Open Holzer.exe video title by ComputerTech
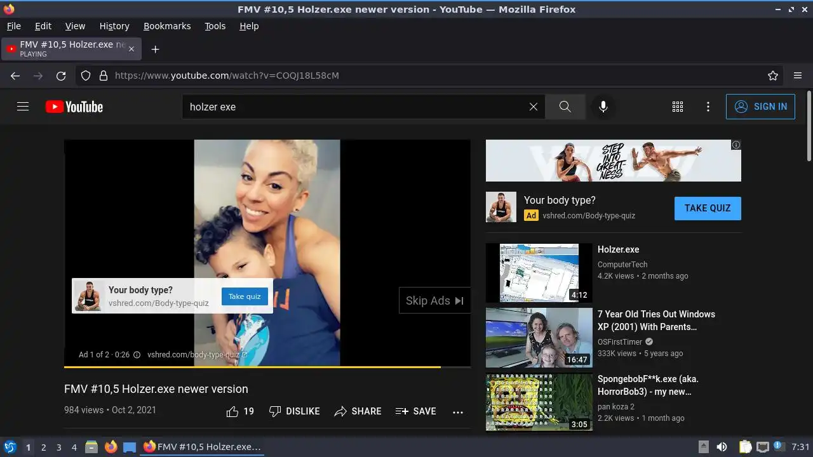This screenshot has width=813, height=457. 618,249
